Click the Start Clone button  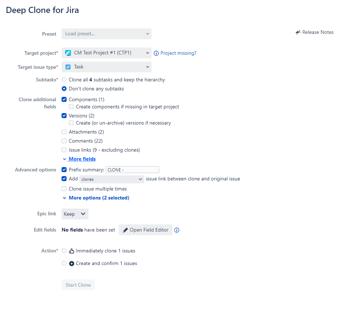click(x=78, y=284)
